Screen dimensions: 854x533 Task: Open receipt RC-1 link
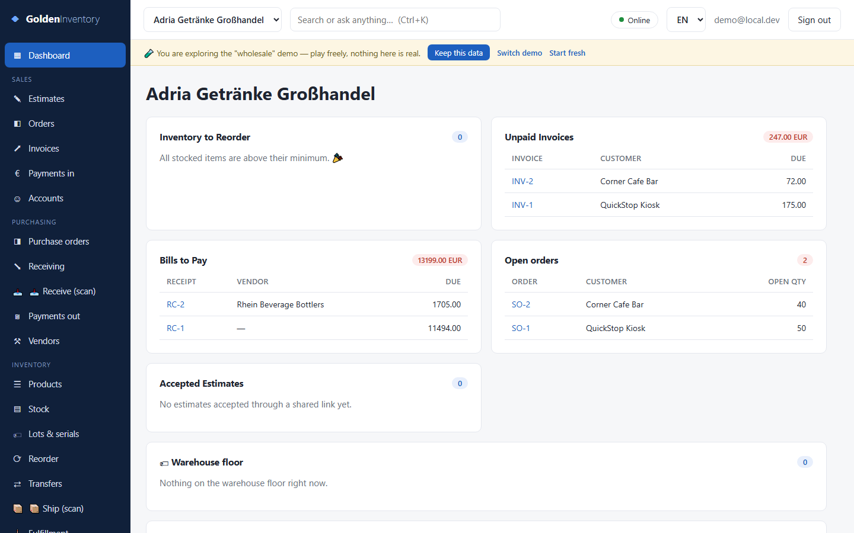pos(176,328)
